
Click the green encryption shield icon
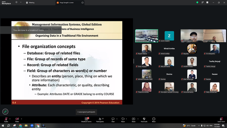coord(197,2)
